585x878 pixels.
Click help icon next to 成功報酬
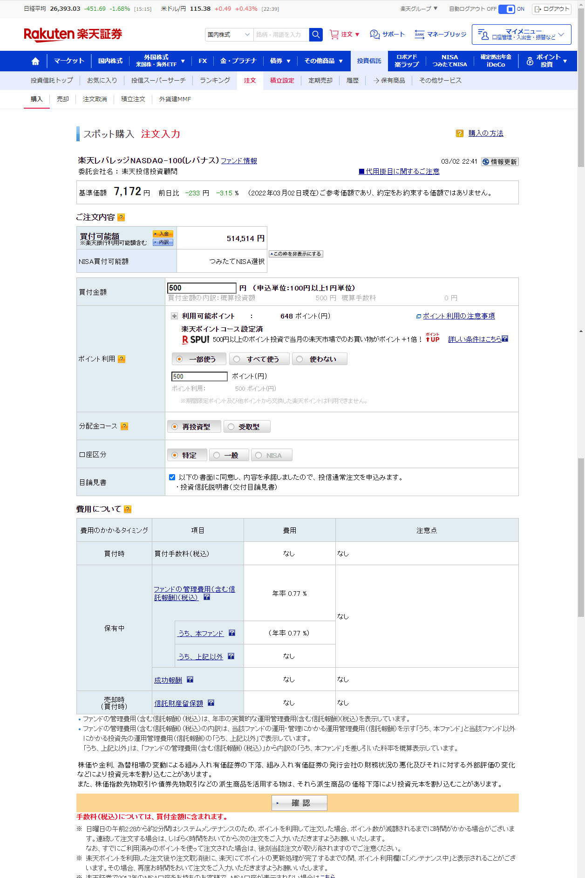pyautogui.click(x=190, y=680)
